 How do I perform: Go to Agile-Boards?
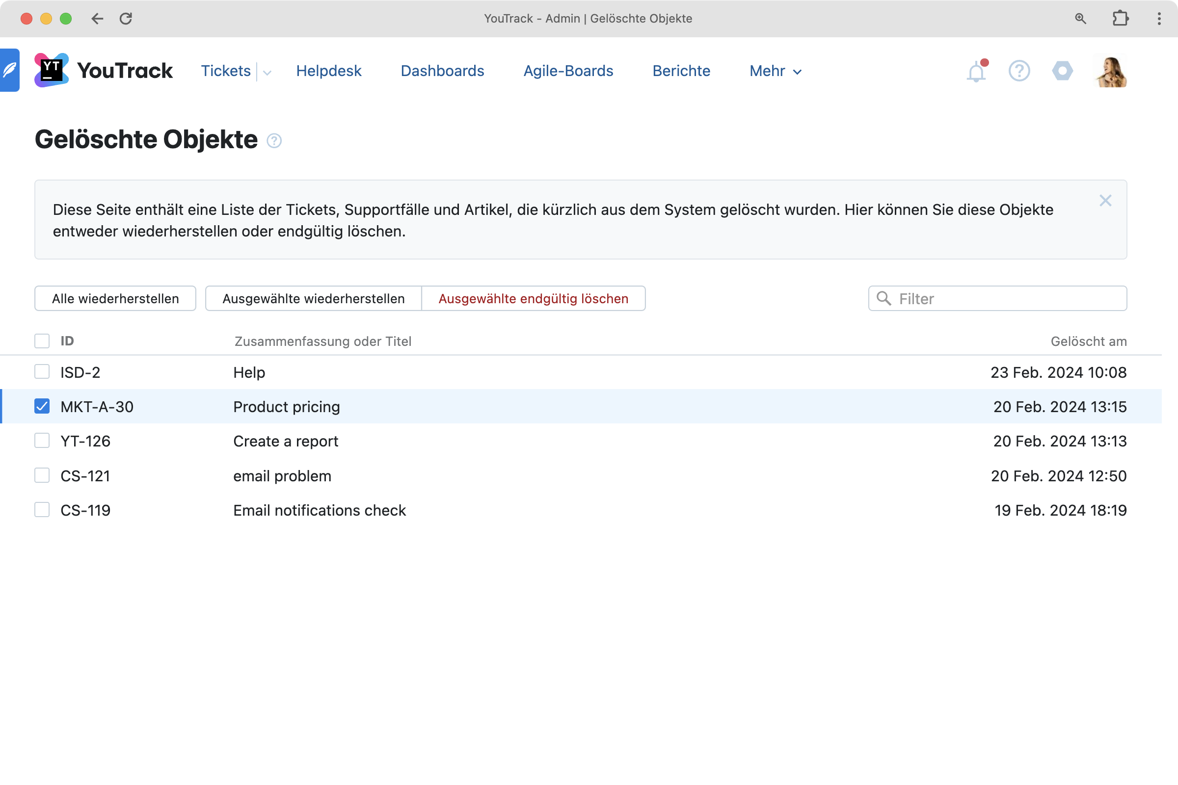(x=568, y=71)
